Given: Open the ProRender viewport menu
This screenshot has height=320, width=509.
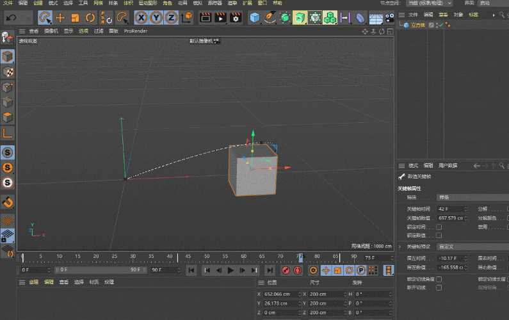Looking at the screenshot, I should click(x=136, y=31).
